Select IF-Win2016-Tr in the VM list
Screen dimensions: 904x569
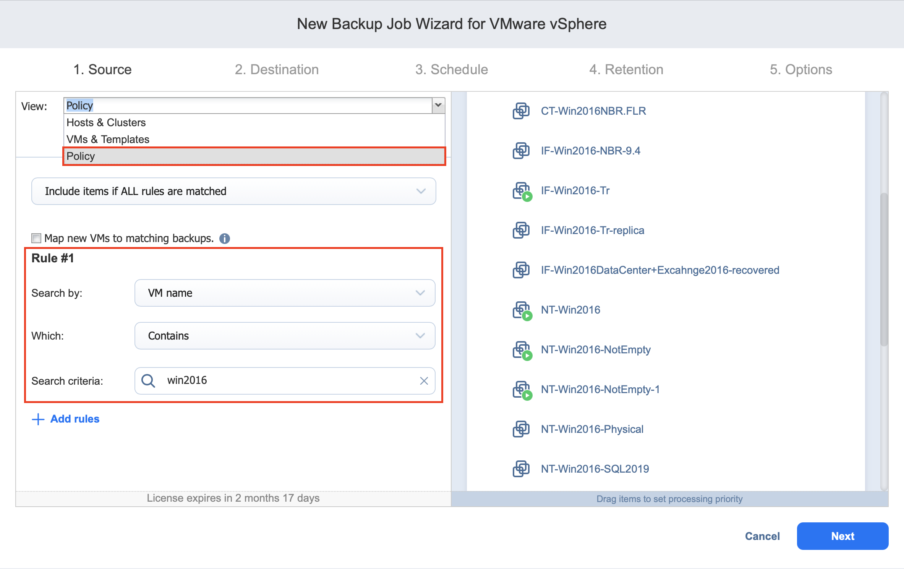(x=575, y=190)
